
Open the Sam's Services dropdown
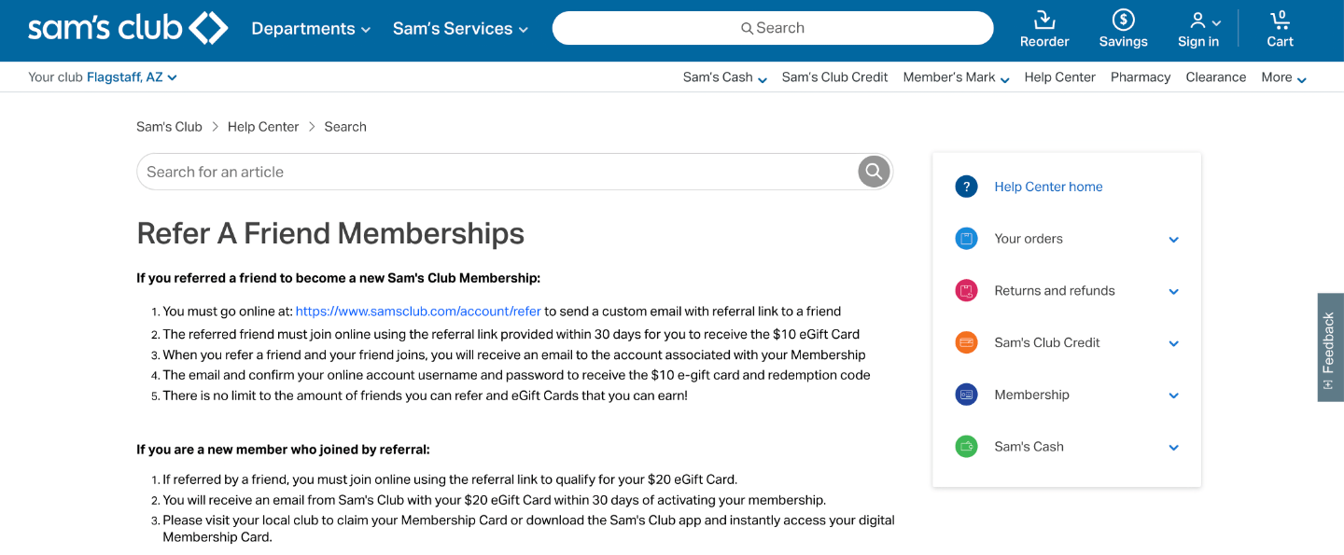[x=460, y=29]
